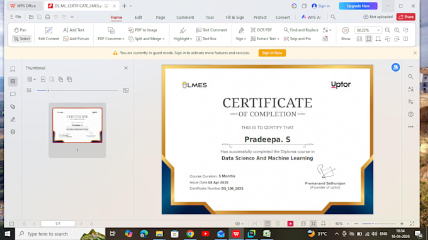Open Chrome from taskbar
This screenshot has width=428, height=240.
click(x=190, y=234)
